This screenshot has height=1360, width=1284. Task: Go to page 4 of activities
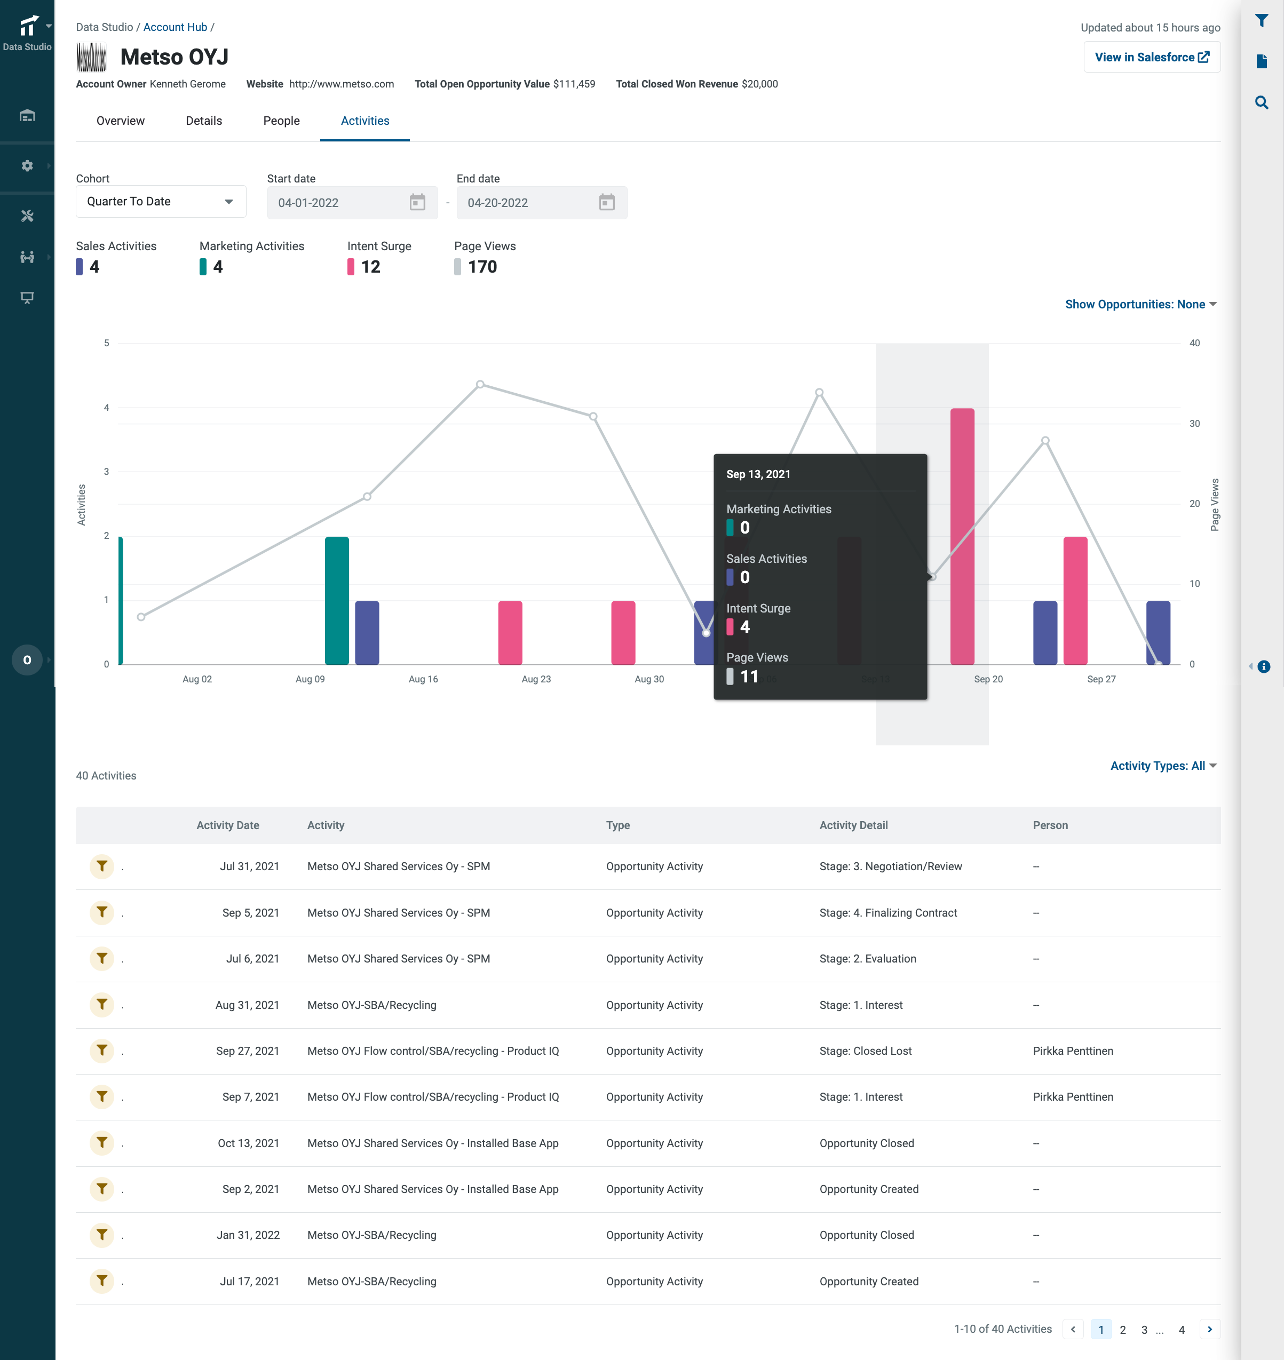tap(1182, 1329)
